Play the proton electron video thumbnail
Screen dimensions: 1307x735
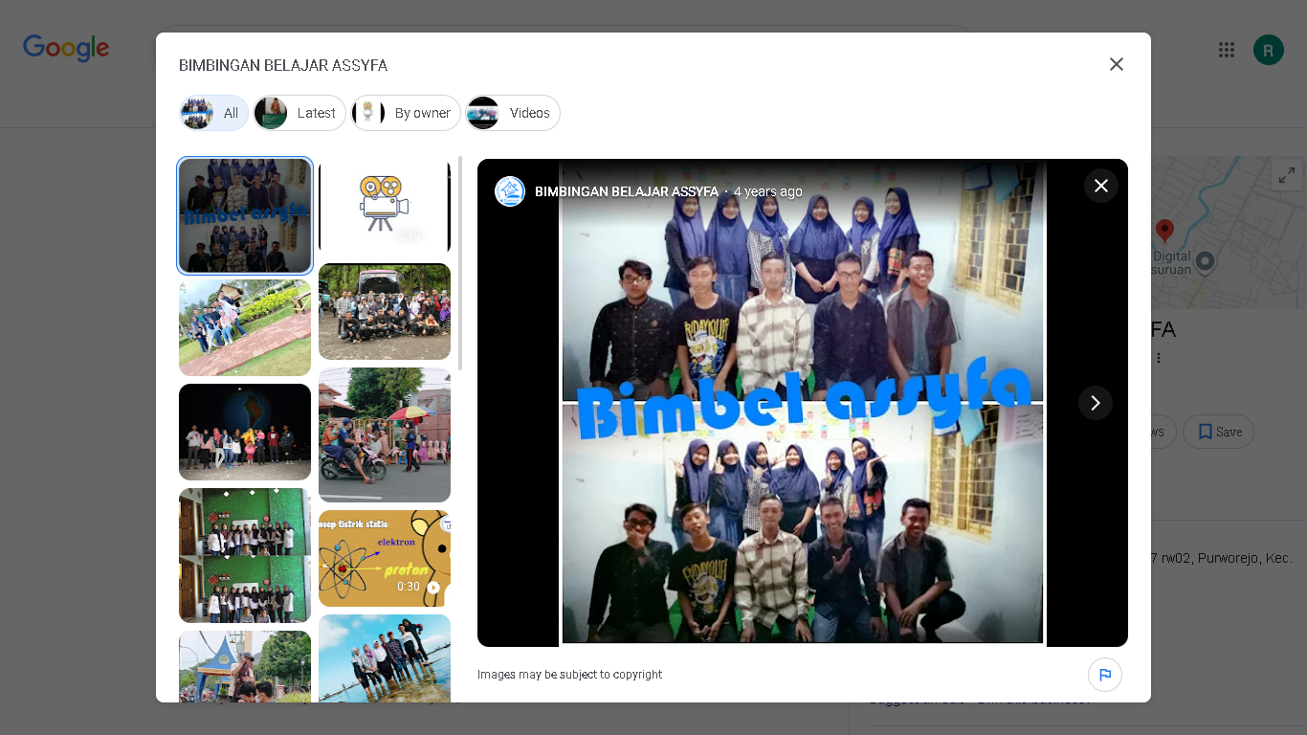pyautogui.click(x=384, y=558)
